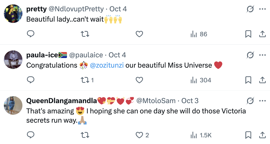Repost pretty's "Beautiful lady" tweet
This screenshot has width=270, height=144.
pos(85,34)
